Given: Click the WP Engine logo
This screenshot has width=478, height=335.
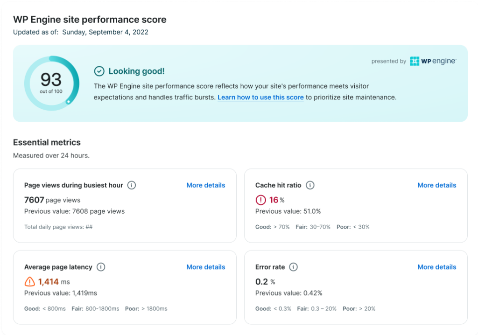Looking at the screenshot, I should click(x=433, y=61).
